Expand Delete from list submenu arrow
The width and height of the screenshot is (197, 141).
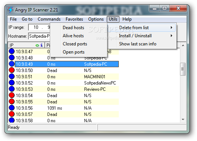click(172, 28)
